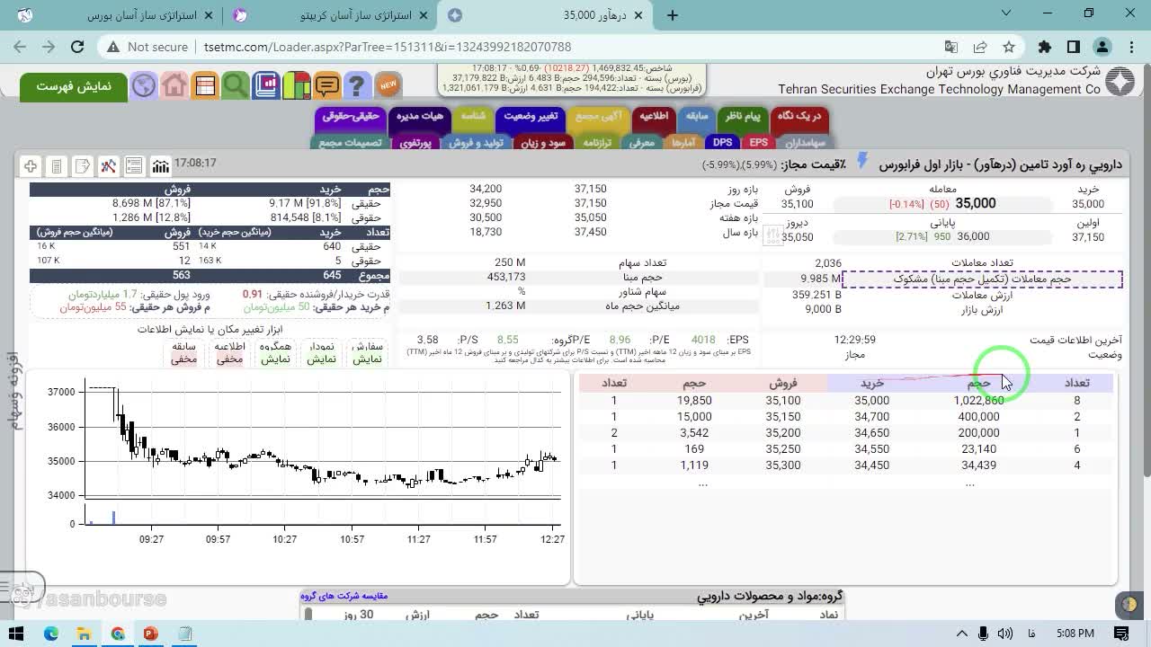
Task: Open the blue chart report icon
Action: coord(266,85)
